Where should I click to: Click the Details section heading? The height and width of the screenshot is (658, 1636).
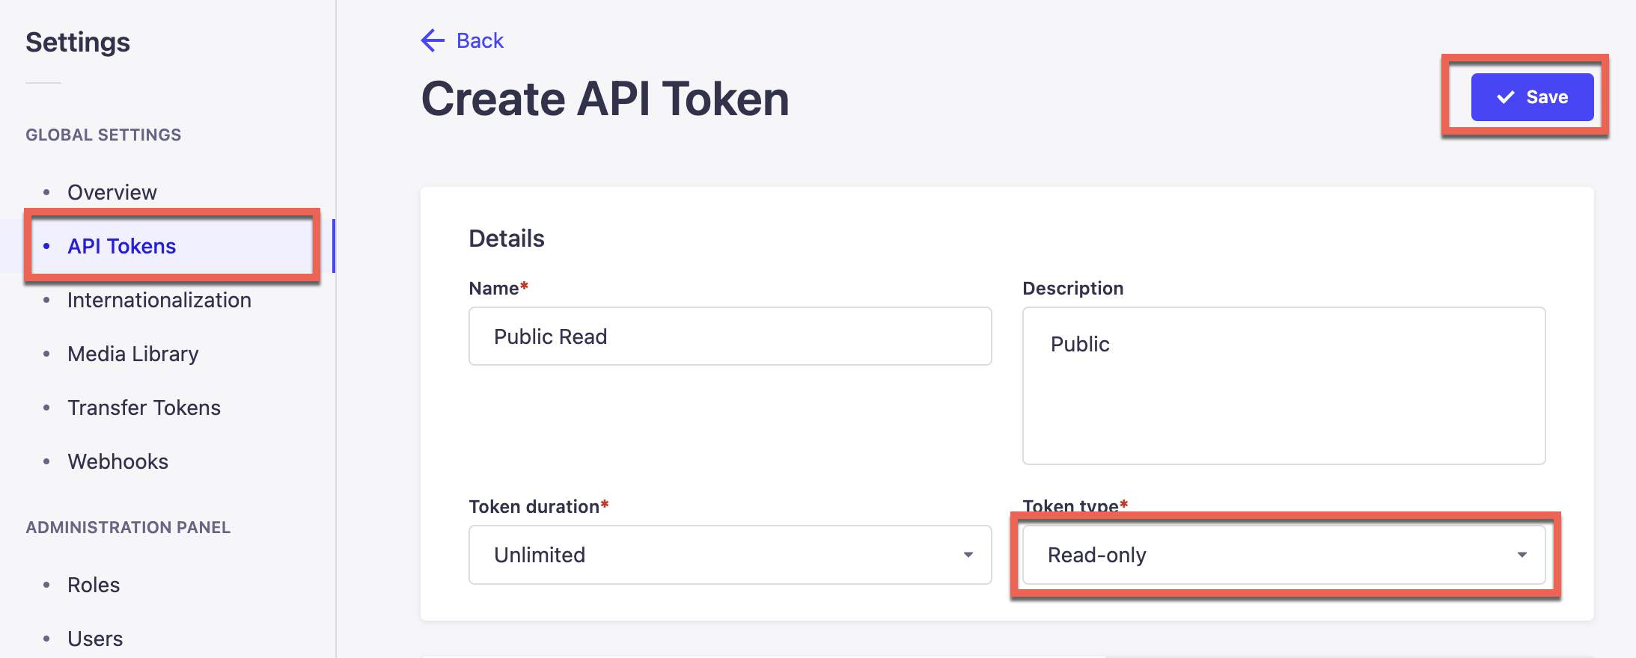(506, 239)
